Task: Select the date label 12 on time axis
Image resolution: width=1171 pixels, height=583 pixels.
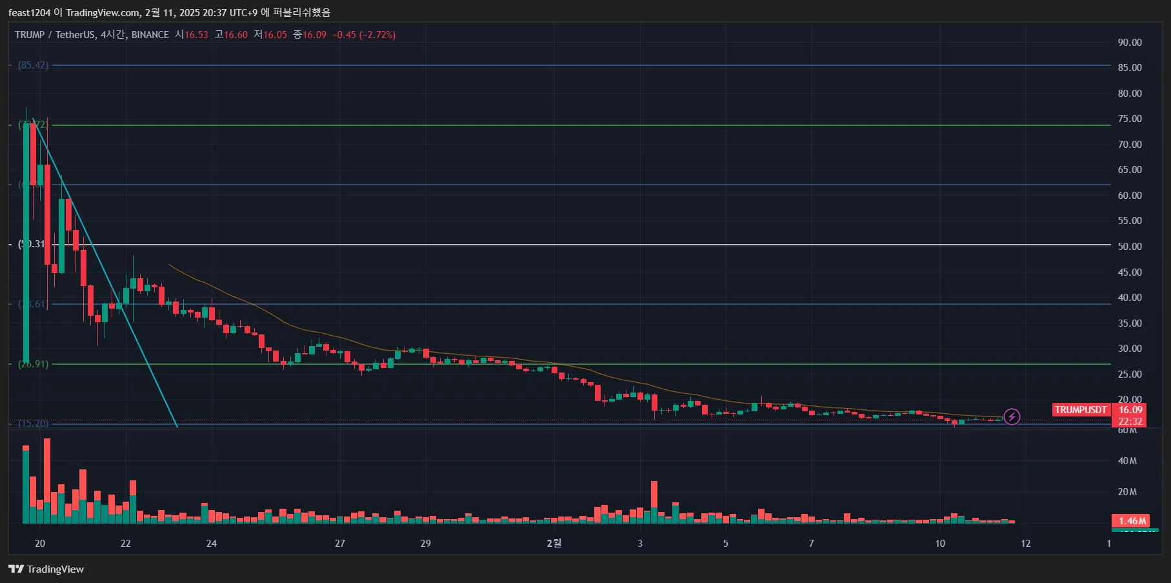Action: click(1026, 544)
